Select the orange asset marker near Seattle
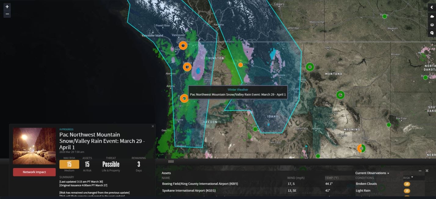This screenshot has height=199, width=436. pos(187,67)
